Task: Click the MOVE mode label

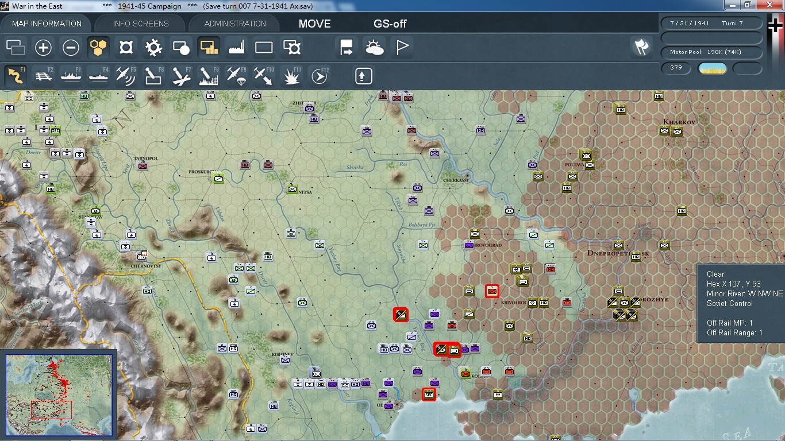Action: (314, 24)
